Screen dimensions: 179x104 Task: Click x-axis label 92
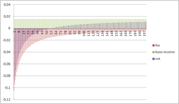tap(75, 32)
